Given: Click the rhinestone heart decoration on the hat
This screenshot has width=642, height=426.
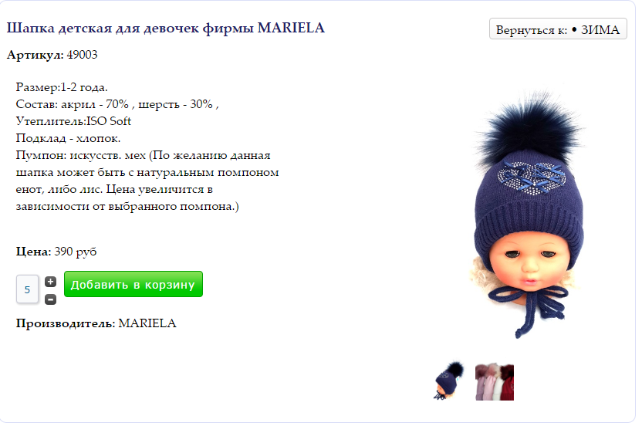Looking at the screenshot, I should (x=532, y=177).
